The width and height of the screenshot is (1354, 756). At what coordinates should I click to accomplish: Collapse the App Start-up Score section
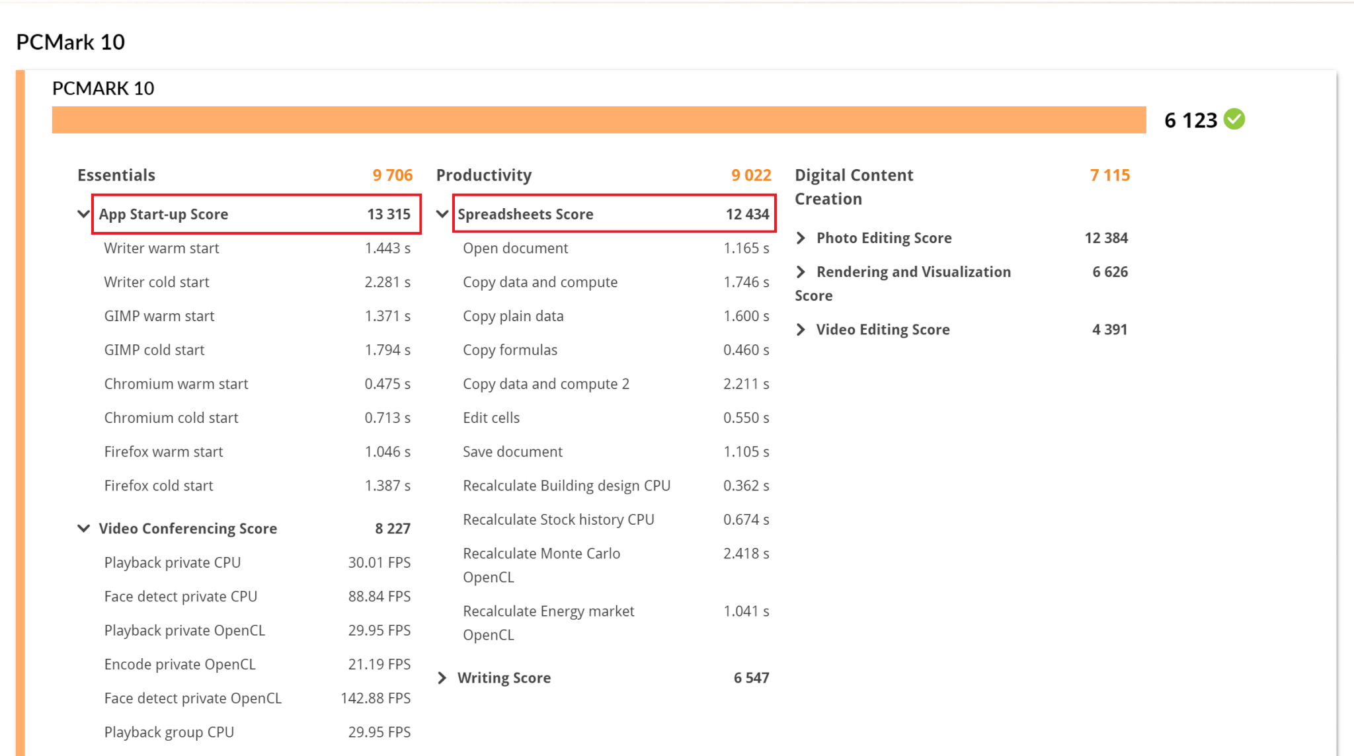pos(83,214)
